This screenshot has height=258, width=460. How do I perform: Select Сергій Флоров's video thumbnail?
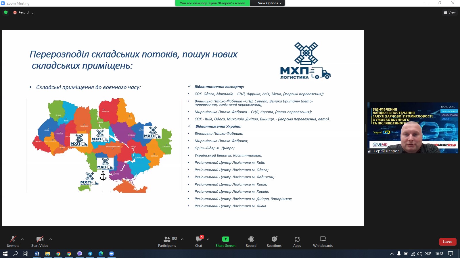(413, 128)
